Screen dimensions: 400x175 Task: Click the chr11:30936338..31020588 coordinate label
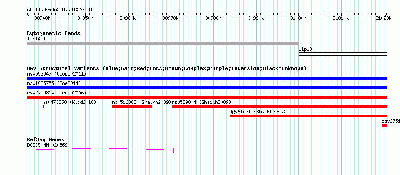pos(59,10)
